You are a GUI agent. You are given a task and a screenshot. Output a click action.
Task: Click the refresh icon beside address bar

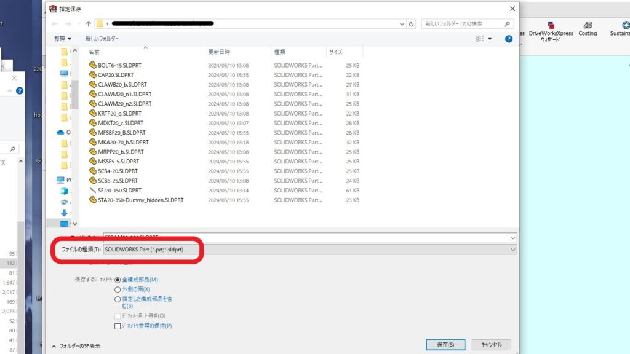[x=412, y=24]
